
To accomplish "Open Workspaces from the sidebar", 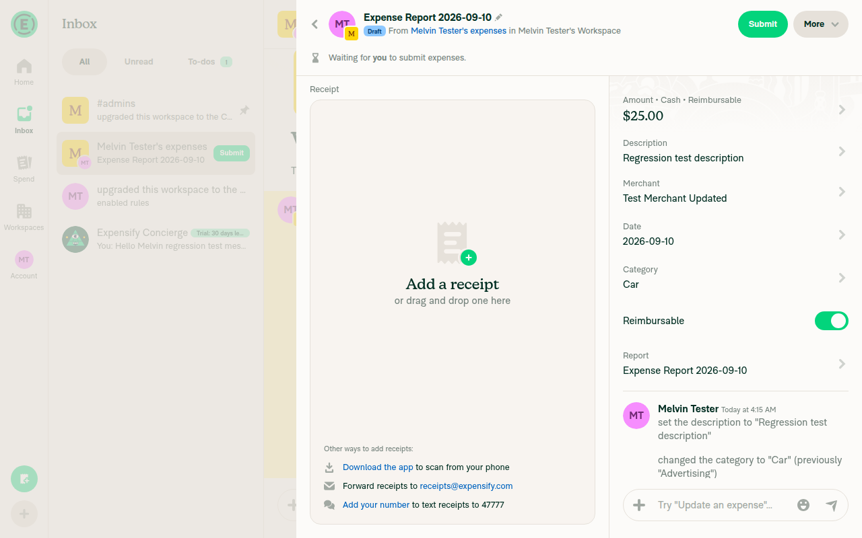I will coord(24,217).
